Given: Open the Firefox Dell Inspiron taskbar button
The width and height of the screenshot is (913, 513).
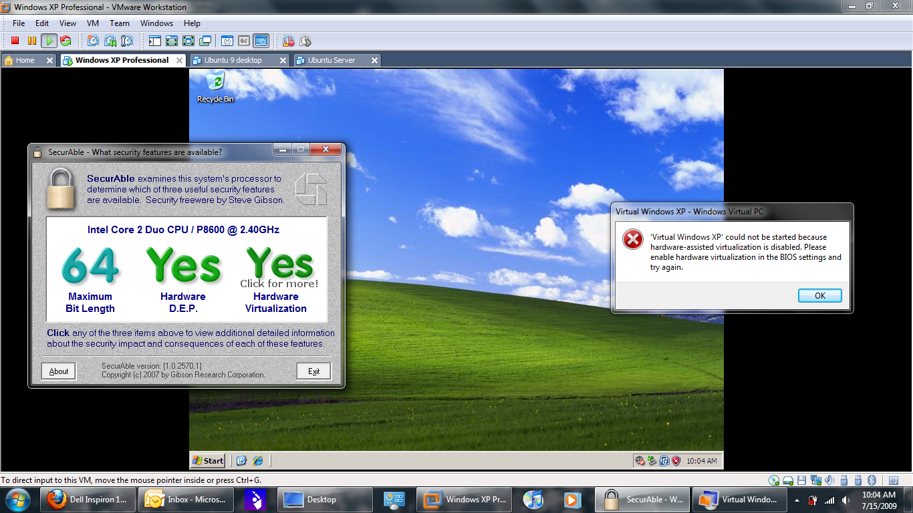Looking at the screenshot, I should (x=88, y=500).
